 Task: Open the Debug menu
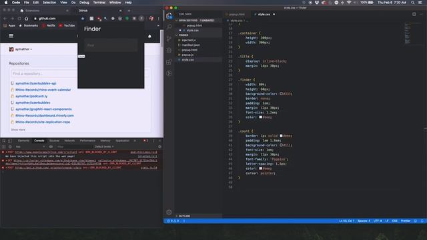[84, 3]
